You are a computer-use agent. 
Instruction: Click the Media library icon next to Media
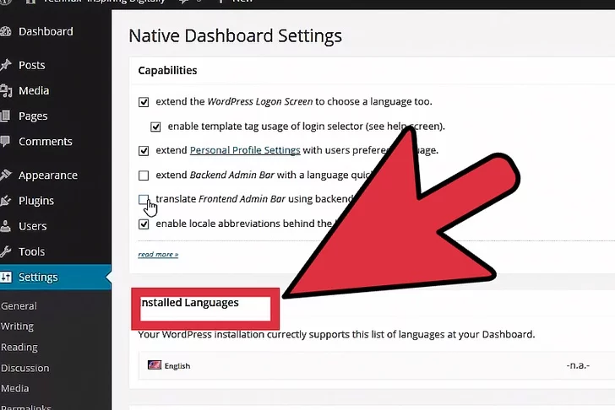pos(5,91)
